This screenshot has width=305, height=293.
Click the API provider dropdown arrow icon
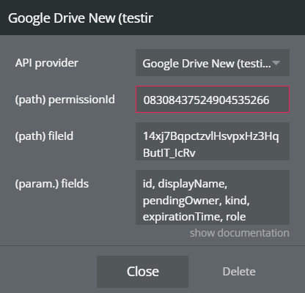click(x=276, y=63)
